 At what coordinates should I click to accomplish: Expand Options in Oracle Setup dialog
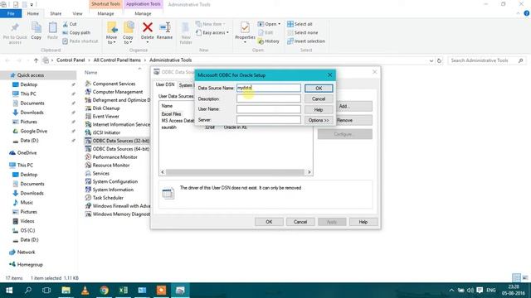[x=319, y=120]
